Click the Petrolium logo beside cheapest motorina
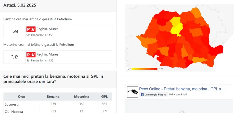This screenshot has width=238, height=113. coord(31,55)
